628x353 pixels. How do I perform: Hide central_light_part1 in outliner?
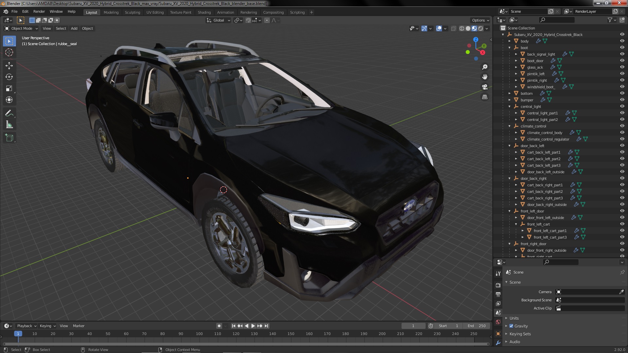[x=622, y=113]
